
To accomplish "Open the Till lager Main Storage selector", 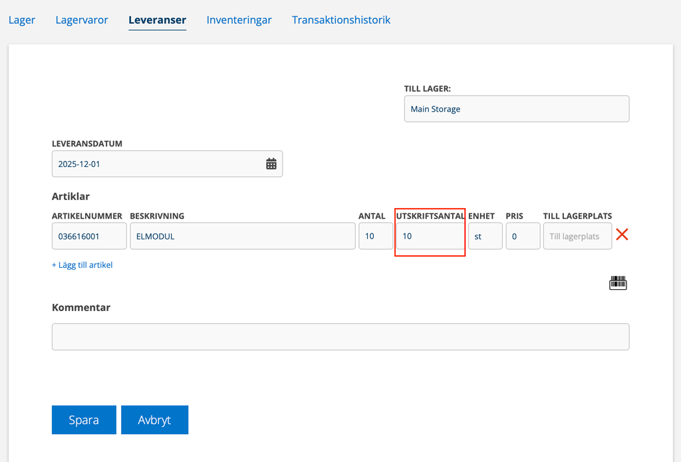I will pos(516,109).
